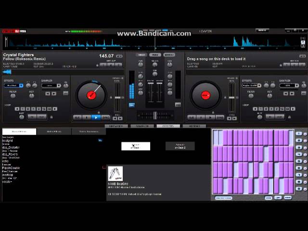
Task: Click left deck jog wheel platter
Action: click(x=91, y=95)
